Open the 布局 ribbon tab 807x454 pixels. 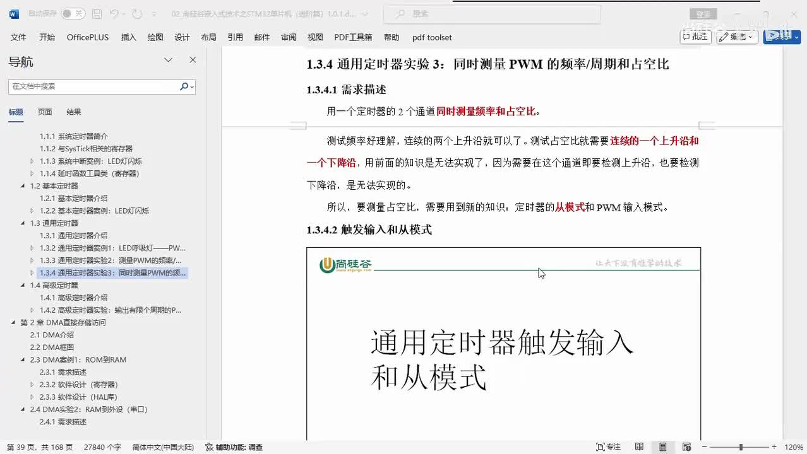coord(208,37)
